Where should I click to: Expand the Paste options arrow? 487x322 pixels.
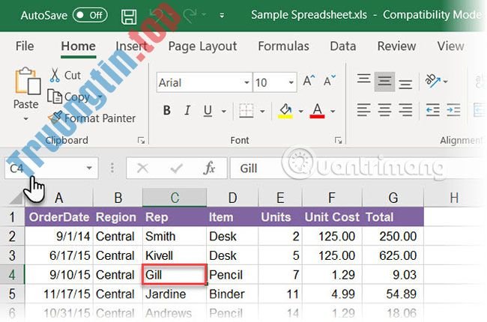click(x=26, y=118)
